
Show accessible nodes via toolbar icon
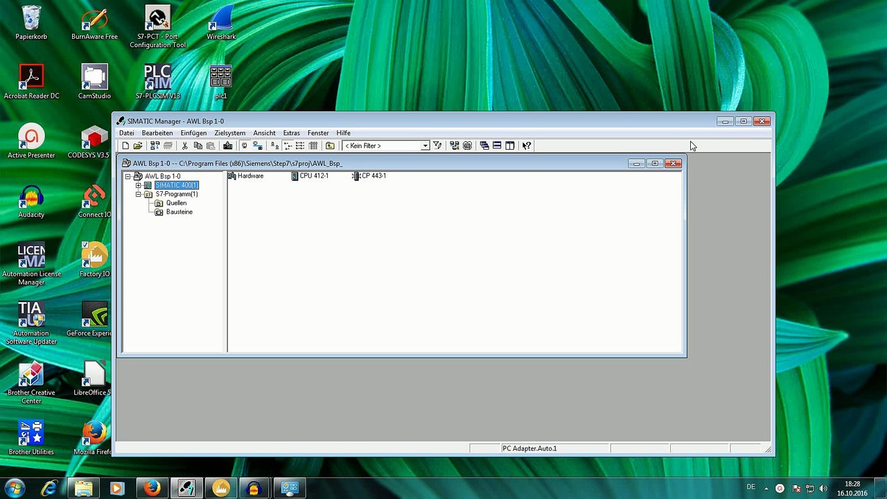coord(155,146)
